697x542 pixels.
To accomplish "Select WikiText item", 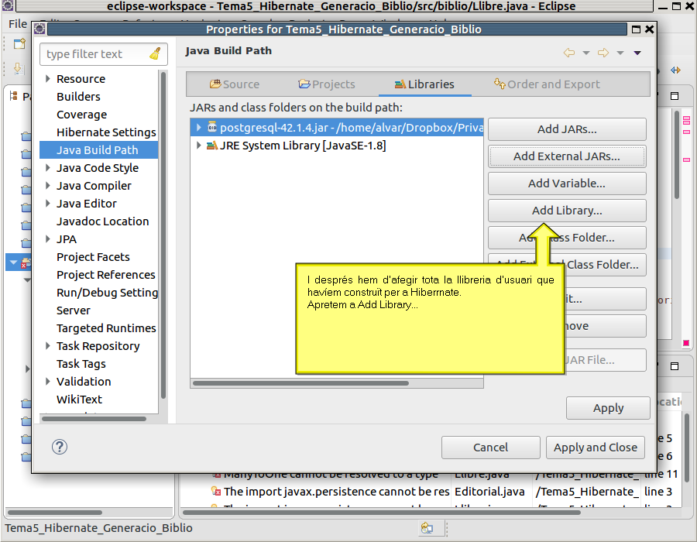I will (x=79, y=399).
